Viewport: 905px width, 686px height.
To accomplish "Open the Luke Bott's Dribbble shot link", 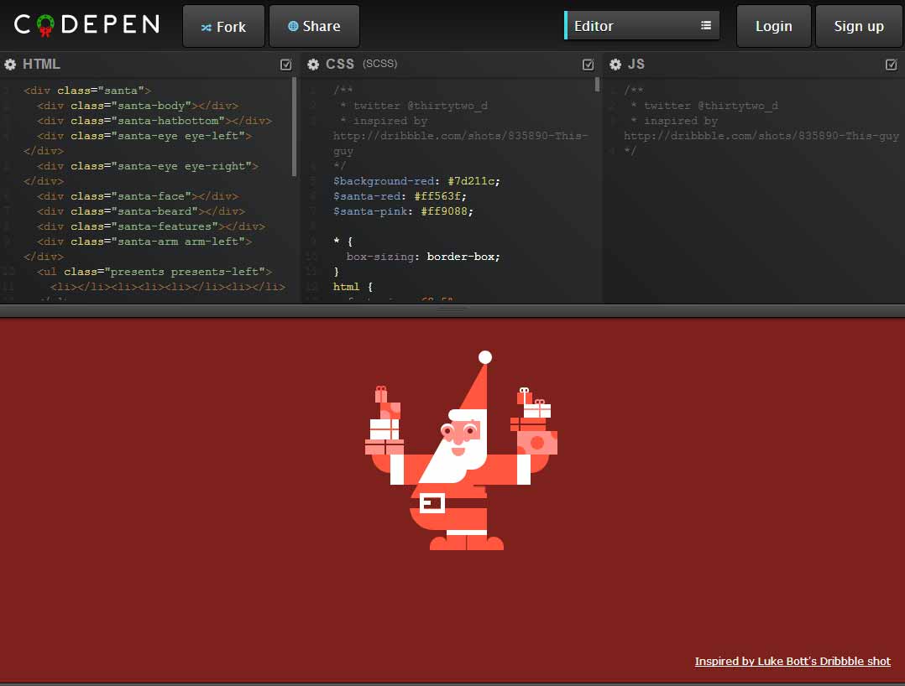I will click(793, 661).
